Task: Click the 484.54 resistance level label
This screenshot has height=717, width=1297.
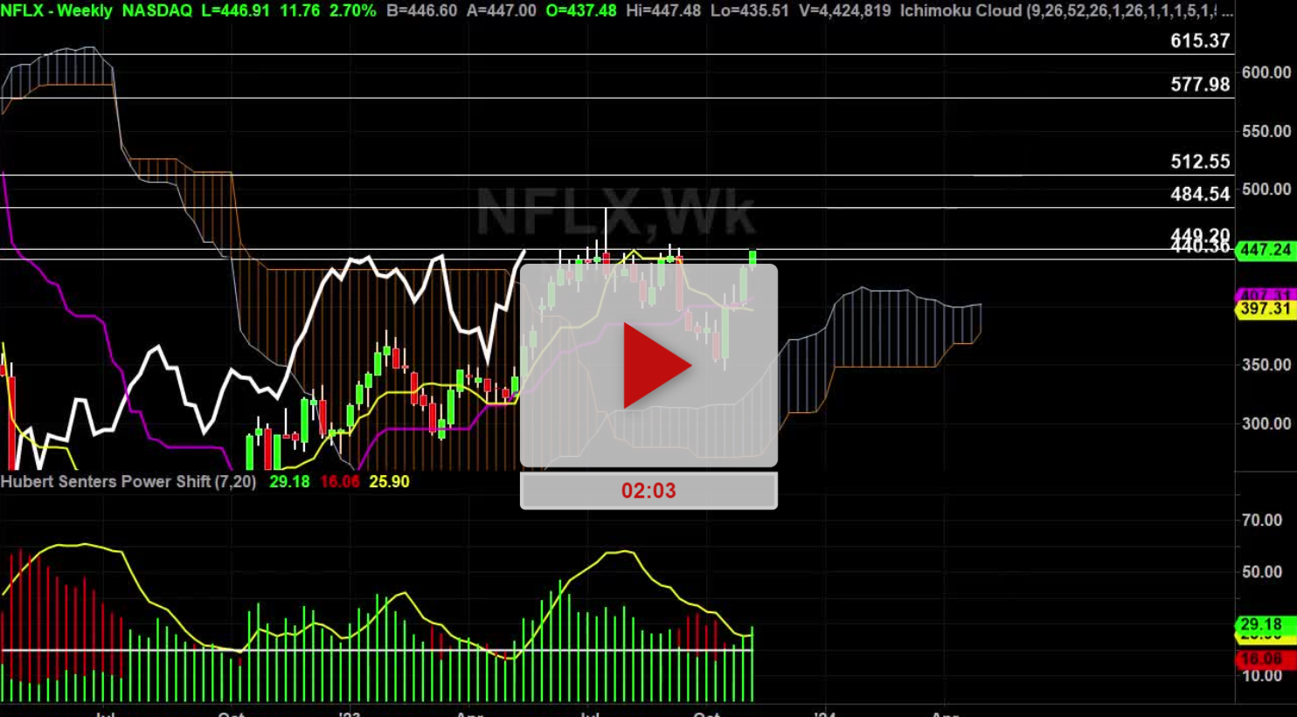Action: tap(1199, 195)
